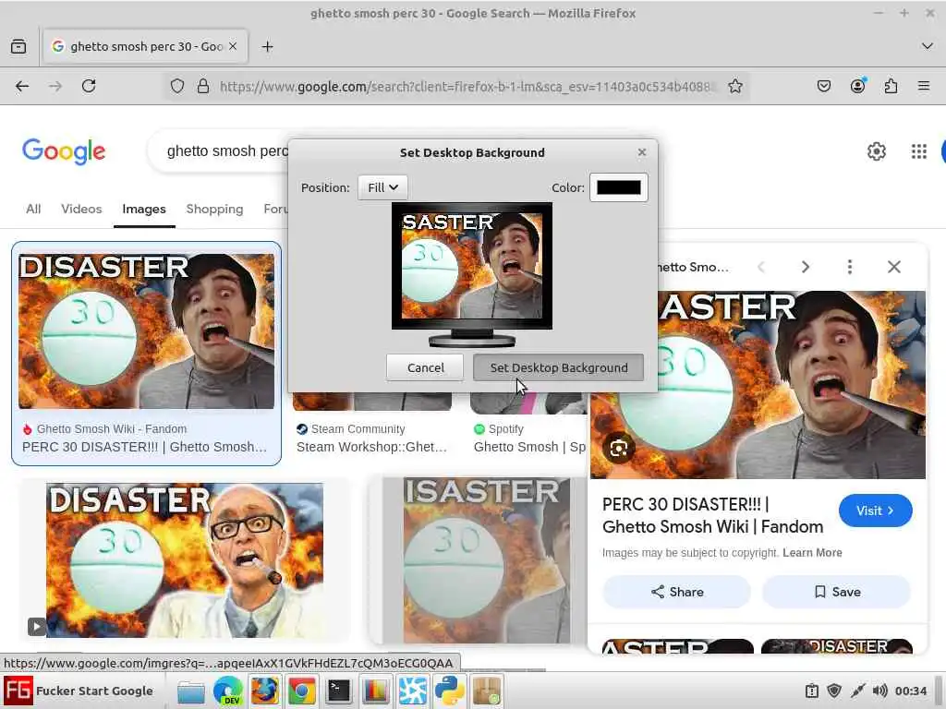Open the terminal taskbar icon

coord(338,691)
